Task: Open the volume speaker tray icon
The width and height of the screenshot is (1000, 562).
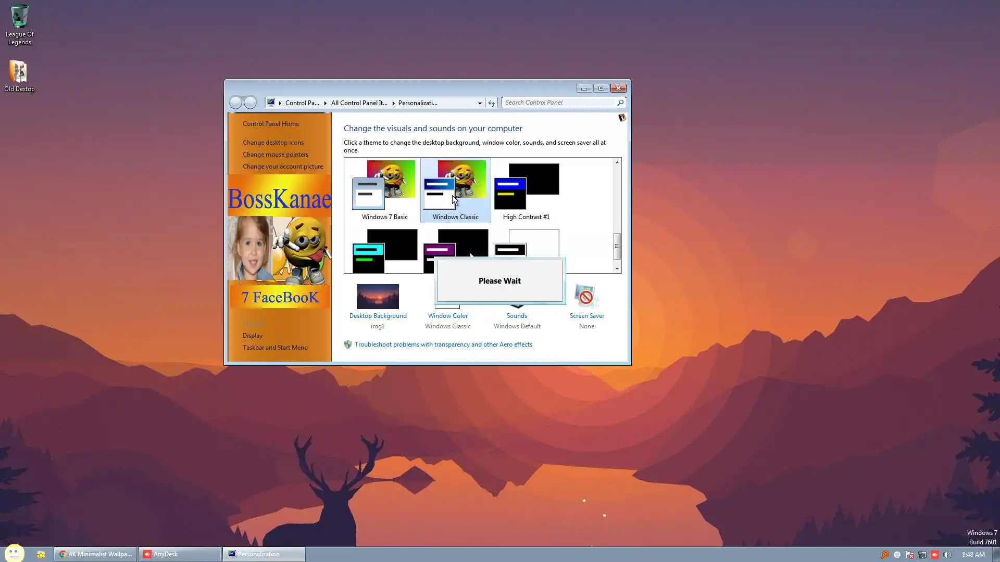Action: pyautogui.click(x=947, y=555)
